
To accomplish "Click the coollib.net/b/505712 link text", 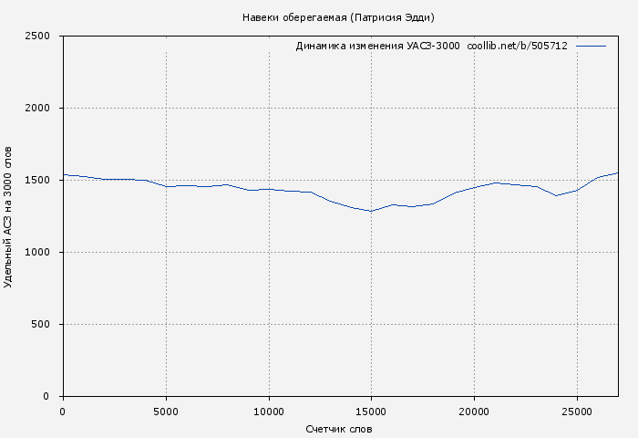I will coord(517,46).
